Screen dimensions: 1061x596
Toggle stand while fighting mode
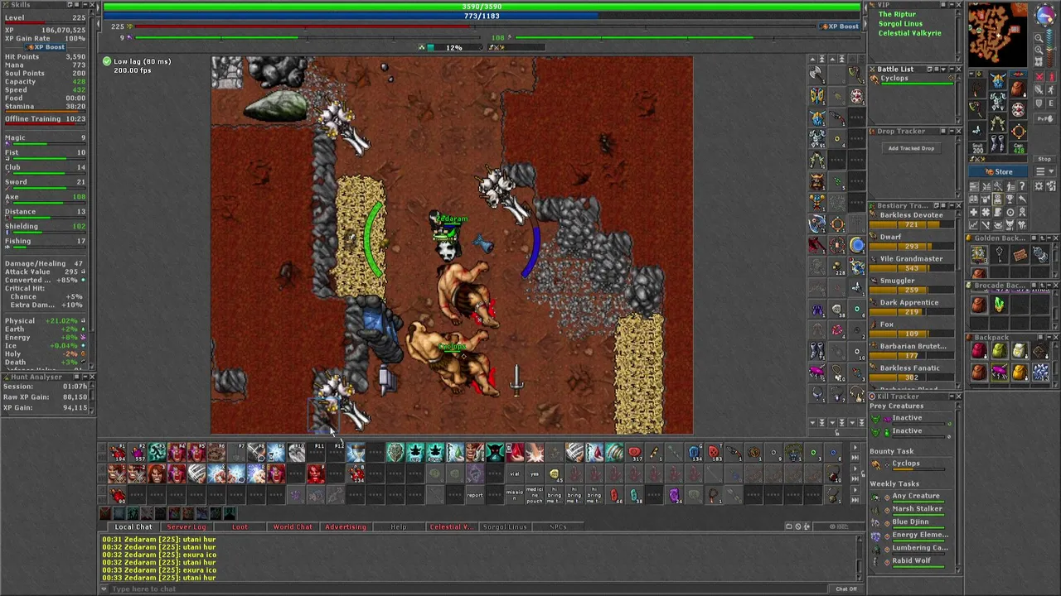click(x=1051, y=77)
